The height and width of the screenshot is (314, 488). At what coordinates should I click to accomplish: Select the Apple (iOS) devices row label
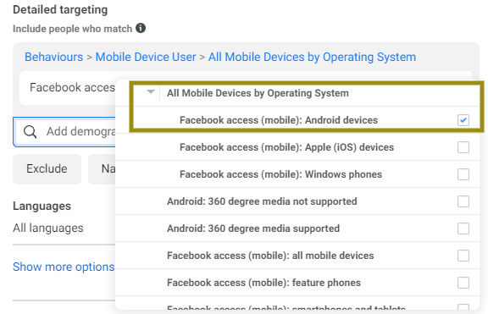[x=286, y=147]
